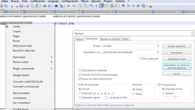This screenshot has height=110, width=195.
Task: Close the customize-controls.js tab with its X
Action: pyautogui.click(x=50, y=12)
